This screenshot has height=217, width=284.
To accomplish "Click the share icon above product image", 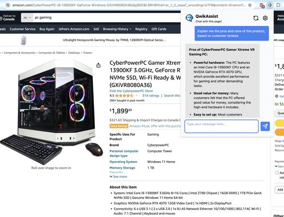I will click(x=98, y=65).
